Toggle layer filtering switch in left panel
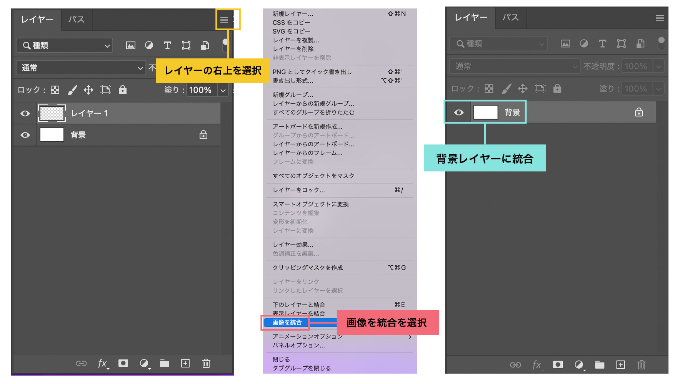This screenshot has width=680, height=384. tap(225, 45)
